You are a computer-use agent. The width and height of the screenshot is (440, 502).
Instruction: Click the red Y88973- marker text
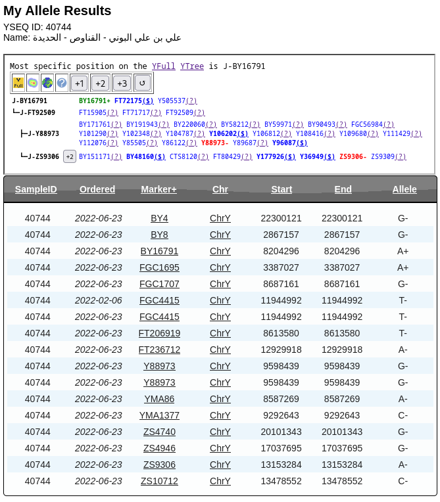tap(214, 143)
